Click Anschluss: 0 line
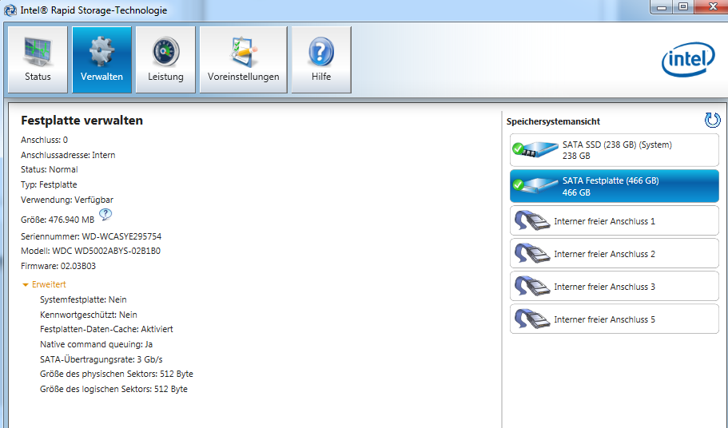This screenshot has width=728, height=428. click(x=44, y=140)
